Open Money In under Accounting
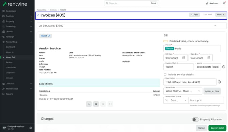 (x=10, y=52)
